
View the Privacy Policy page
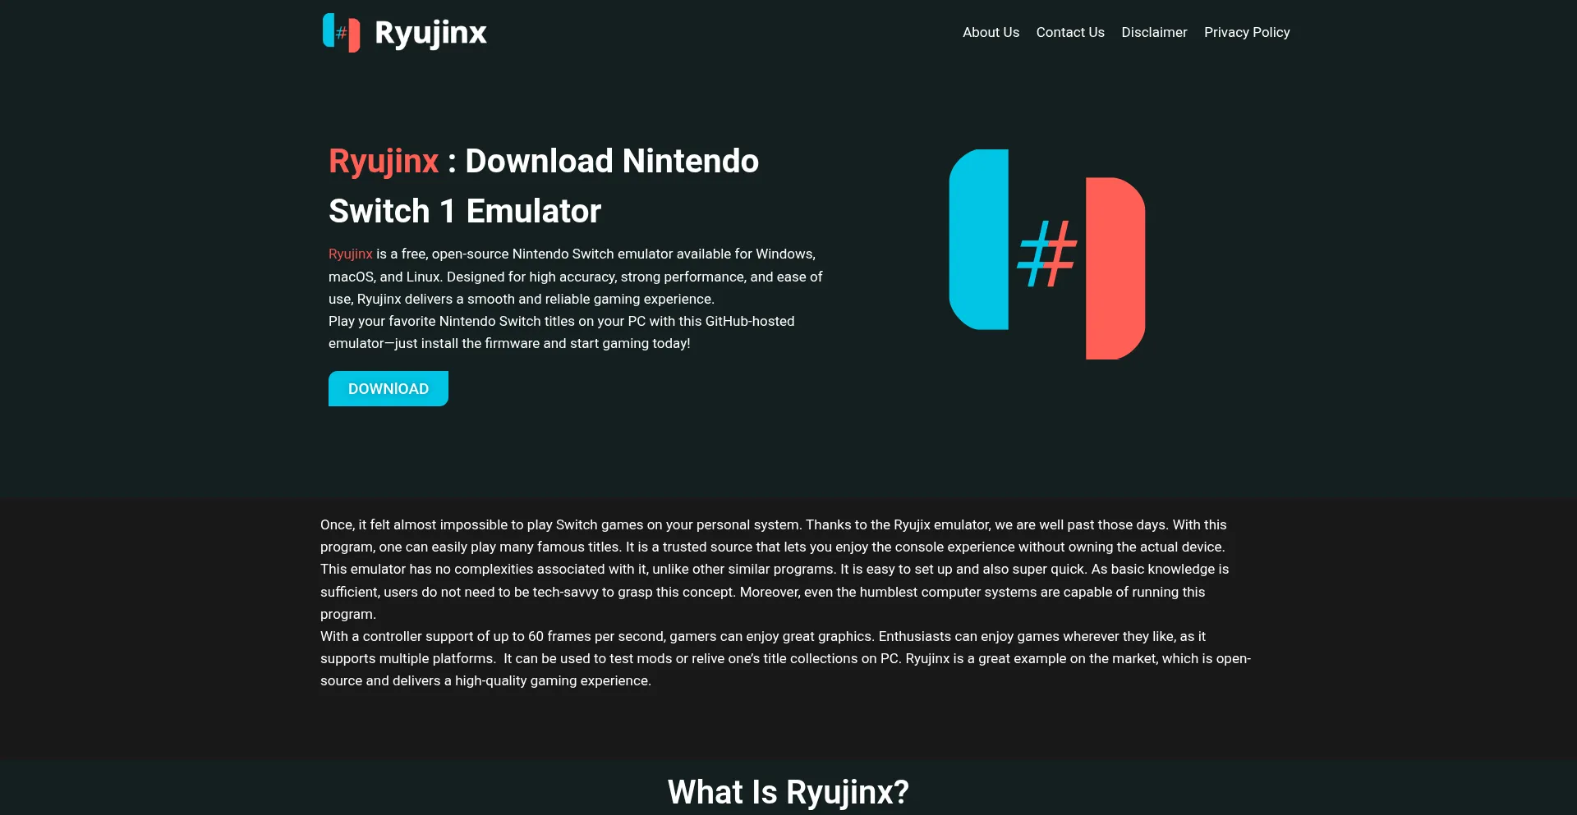(x=1247, y=32)
